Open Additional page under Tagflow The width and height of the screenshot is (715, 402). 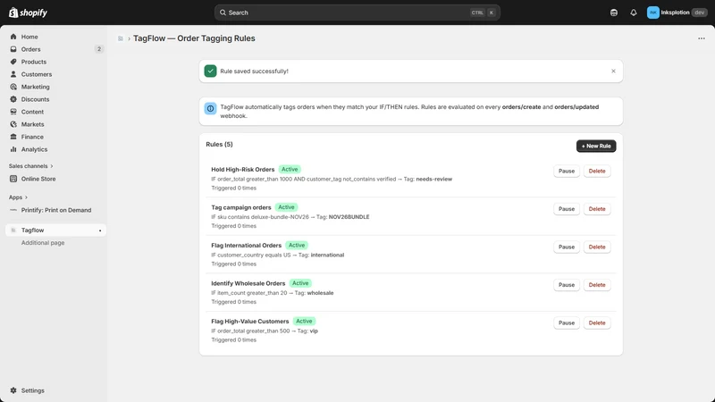[x=43, y=242]
